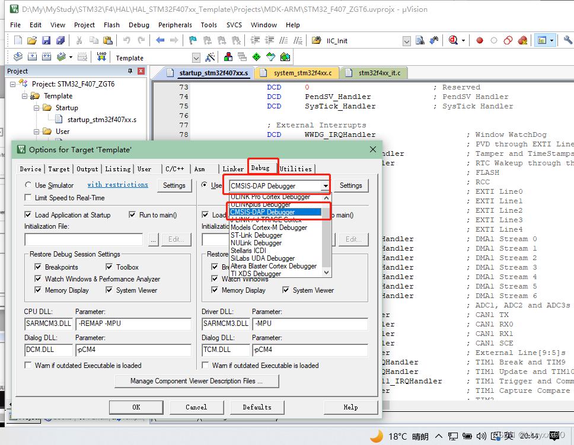The width and height of the screenshot is (574, 445).
Task: Open a file using the folder icon
Action: pos(32,40)
